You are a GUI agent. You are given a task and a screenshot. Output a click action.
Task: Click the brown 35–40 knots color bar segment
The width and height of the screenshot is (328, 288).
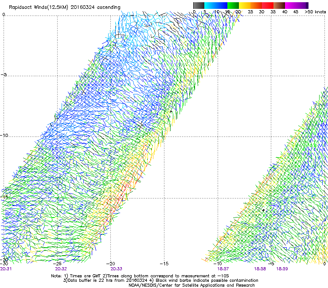[x=279, y=5]
